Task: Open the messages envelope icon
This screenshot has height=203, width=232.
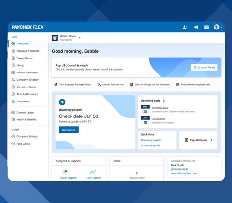Action: [206, 27]
